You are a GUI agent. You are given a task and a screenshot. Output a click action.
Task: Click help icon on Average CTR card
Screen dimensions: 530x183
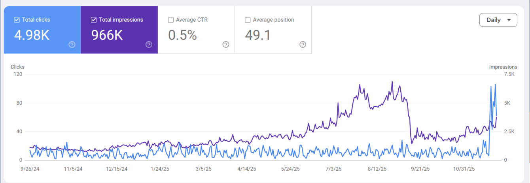pyautogui.click(x=226, y=45)
